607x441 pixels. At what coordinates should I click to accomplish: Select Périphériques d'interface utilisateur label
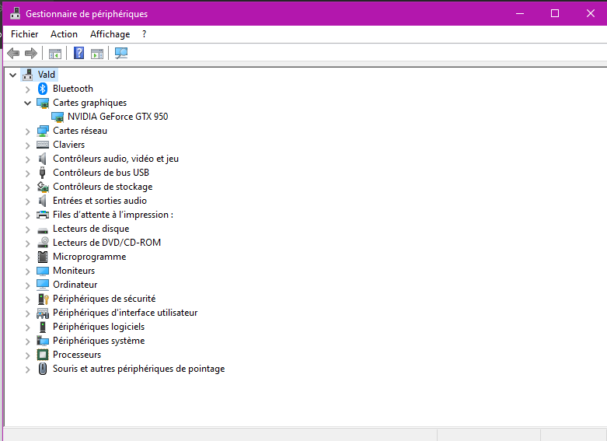(x=125, y=313)
